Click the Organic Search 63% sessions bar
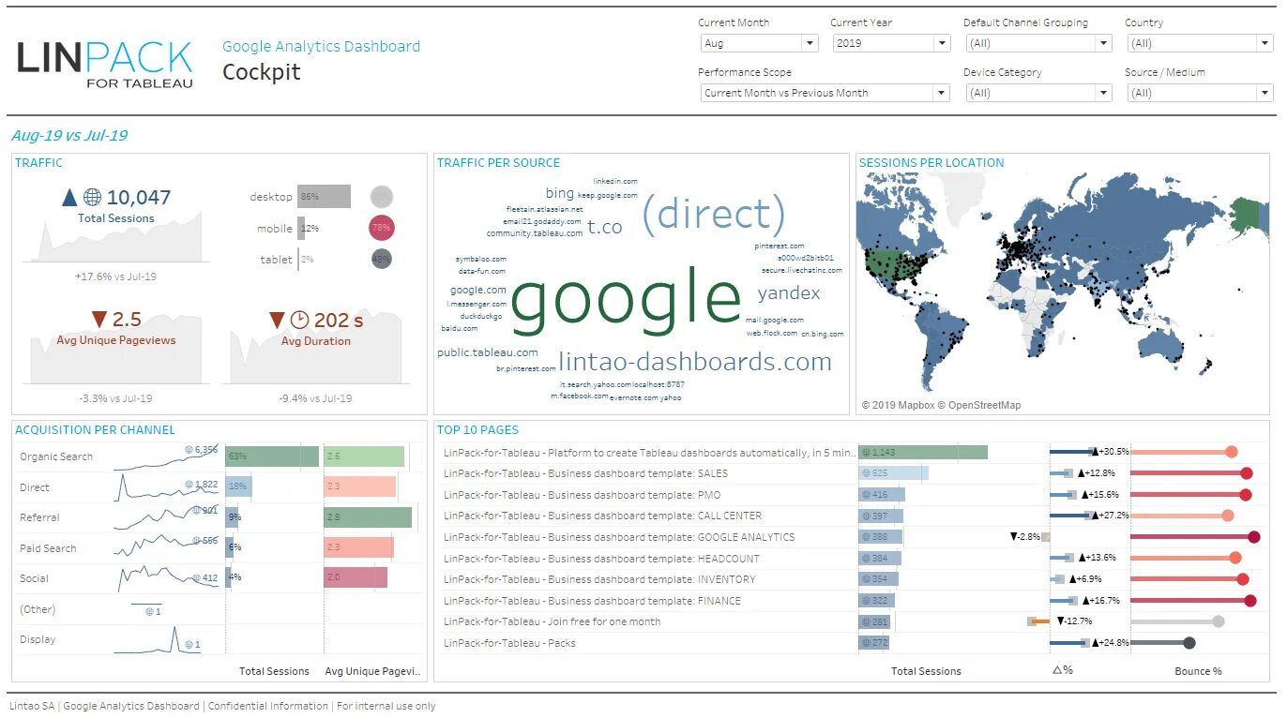1287x718 pixels. pos(272,456)
